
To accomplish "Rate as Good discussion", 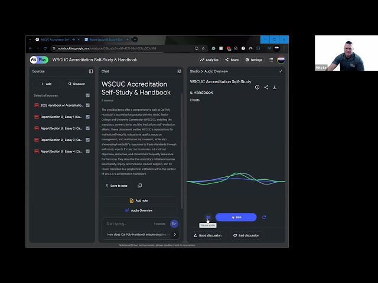I will pyautogui.click(x=207, y=236).
